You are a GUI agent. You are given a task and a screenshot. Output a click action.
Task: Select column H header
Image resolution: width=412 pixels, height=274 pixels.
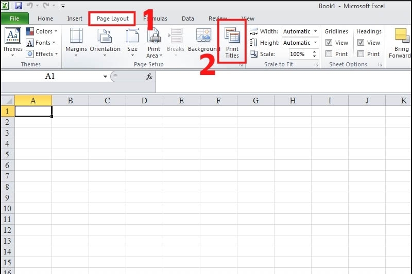(x=293, y=100)
